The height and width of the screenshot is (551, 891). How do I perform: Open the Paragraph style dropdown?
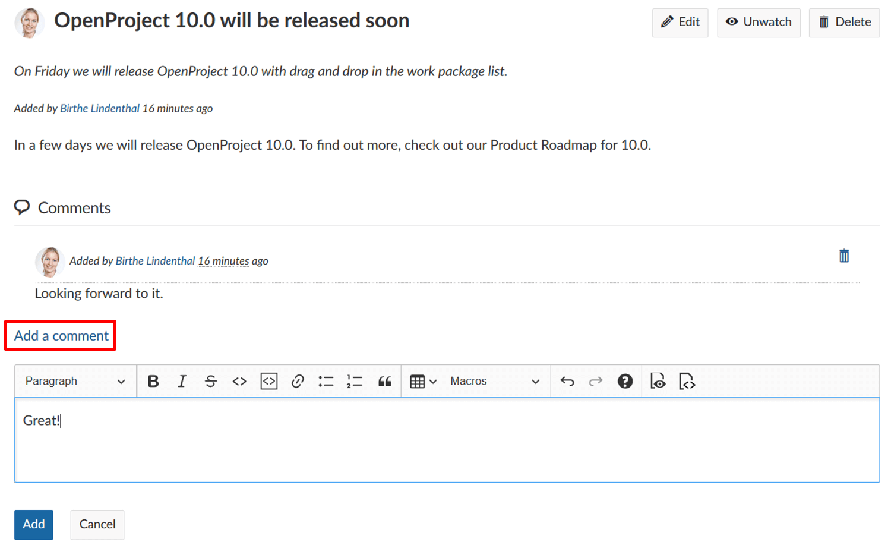click(75, 382)
